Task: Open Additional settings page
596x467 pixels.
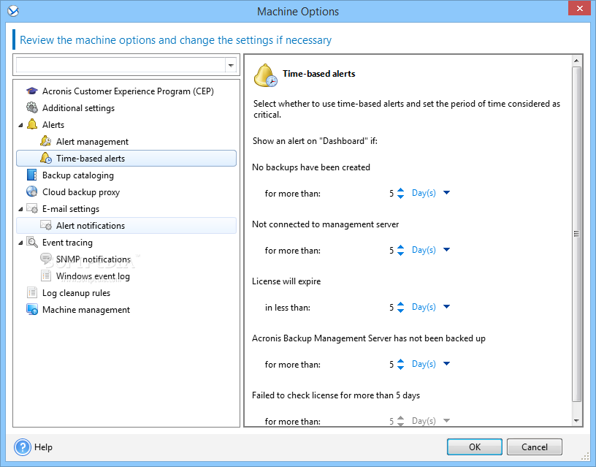Action: [78, 108]
